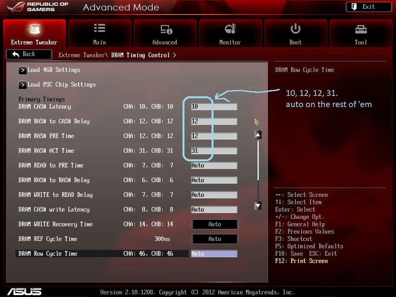Viewport: 396px width, 297px height.
Task: Click the arrow icon beside Load PSC Chip Settings
Action: coord(23,85)
